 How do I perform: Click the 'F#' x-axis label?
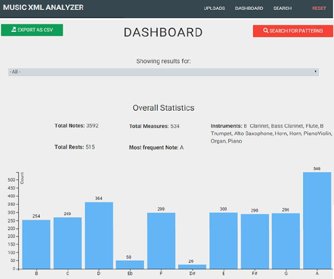pos(255,274)
